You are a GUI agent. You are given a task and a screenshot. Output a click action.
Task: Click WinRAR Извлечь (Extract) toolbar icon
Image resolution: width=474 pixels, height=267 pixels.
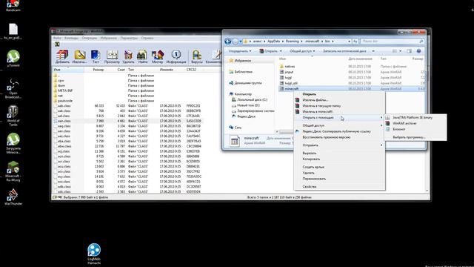(x=79, y=56)
